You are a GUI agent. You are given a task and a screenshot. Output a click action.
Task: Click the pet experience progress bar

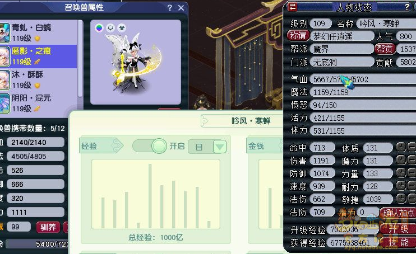(x=37, y=244)
